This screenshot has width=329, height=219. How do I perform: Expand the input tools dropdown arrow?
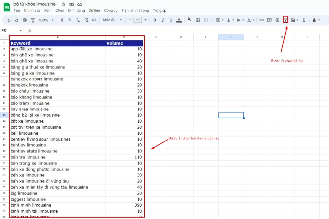tap(319, 20)
